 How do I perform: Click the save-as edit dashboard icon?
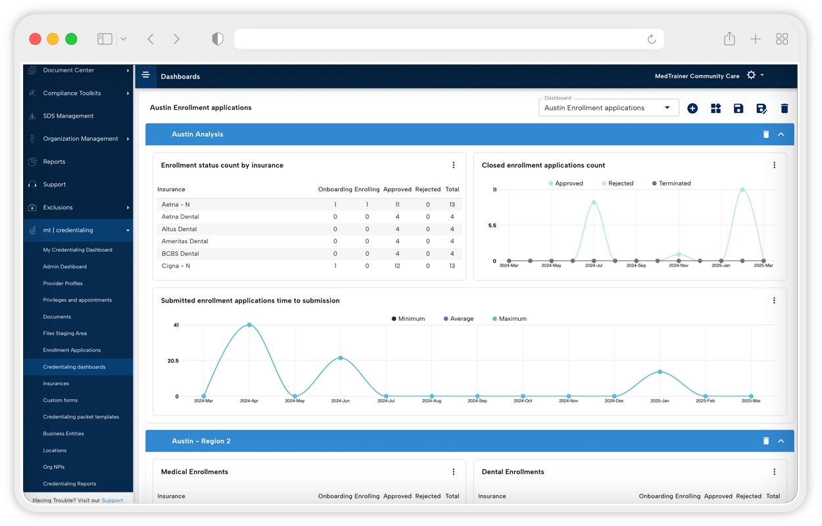point(762,108)
